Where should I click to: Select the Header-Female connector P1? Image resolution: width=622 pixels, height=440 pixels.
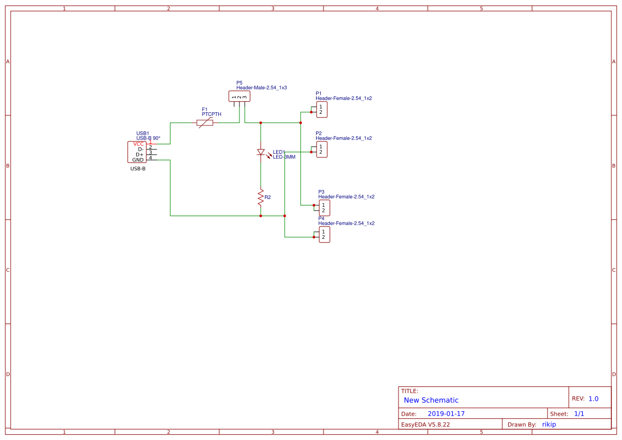(321, 110)
